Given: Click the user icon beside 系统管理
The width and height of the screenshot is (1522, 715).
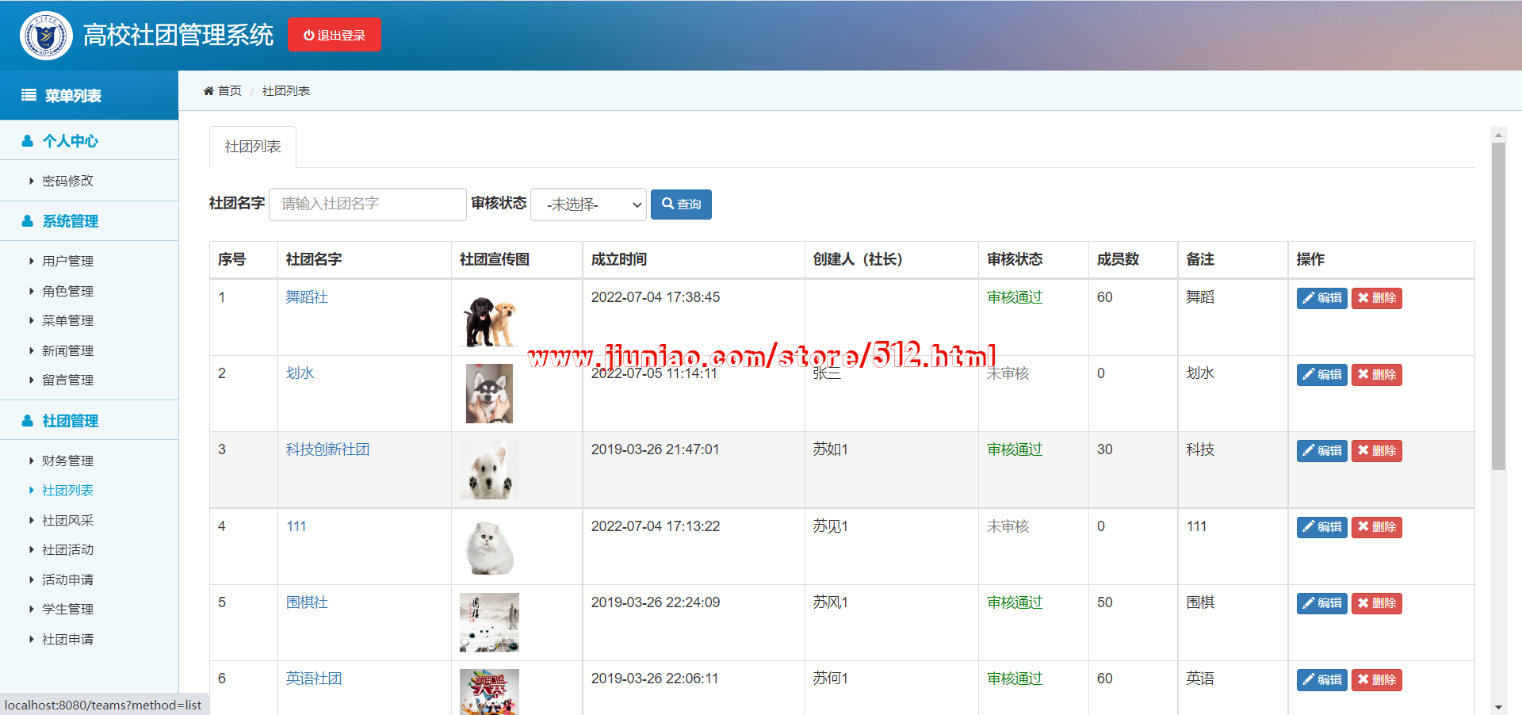Looking at the screenshot, I should tap(28, 221).
